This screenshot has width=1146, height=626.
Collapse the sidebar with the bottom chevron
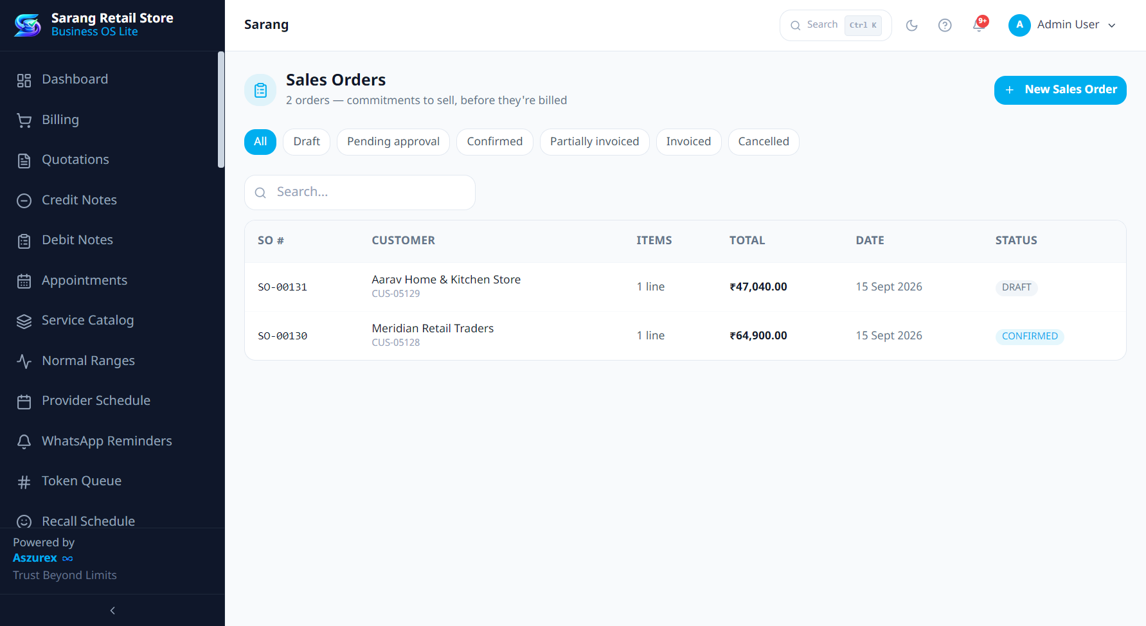[x=112, y=611]
